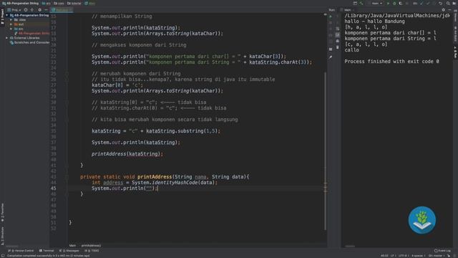Click line number 45 in the gutter
458x258 pixels.
(53, 188)
